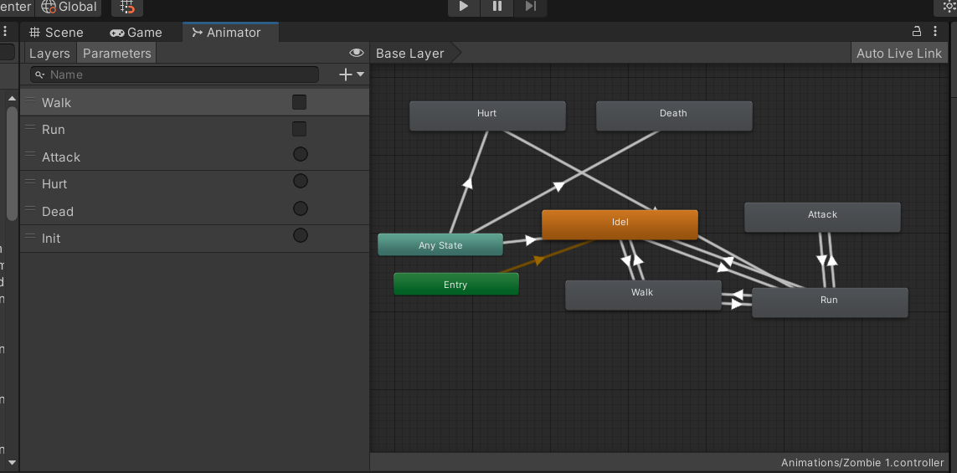
Task: Select the orange Idel state node
Action: coord(620,224)
